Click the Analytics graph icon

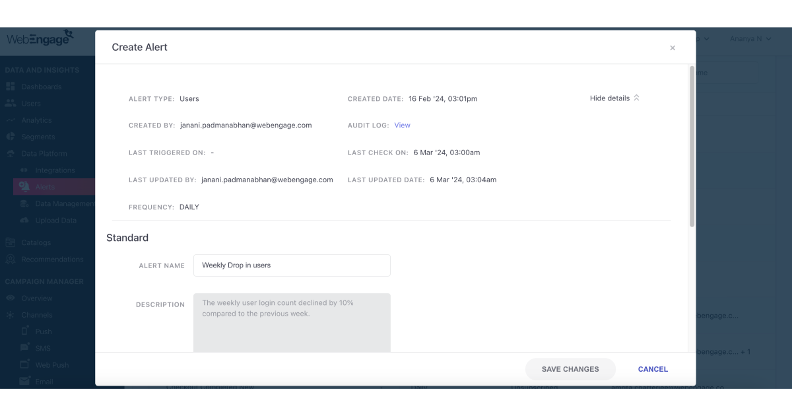click(11, 120)
